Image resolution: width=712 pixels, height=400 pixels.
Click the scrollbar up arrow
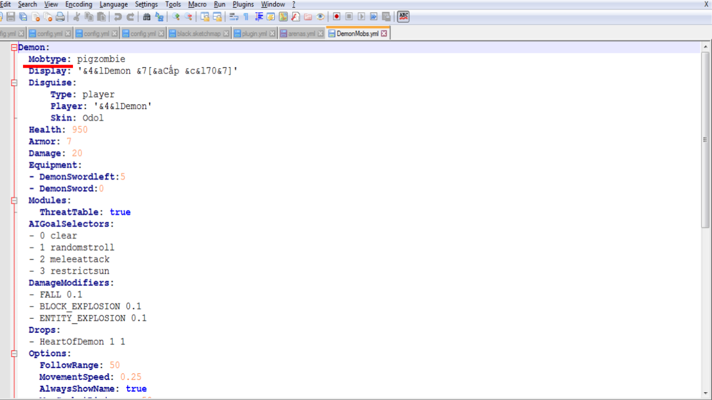[705, 47]
